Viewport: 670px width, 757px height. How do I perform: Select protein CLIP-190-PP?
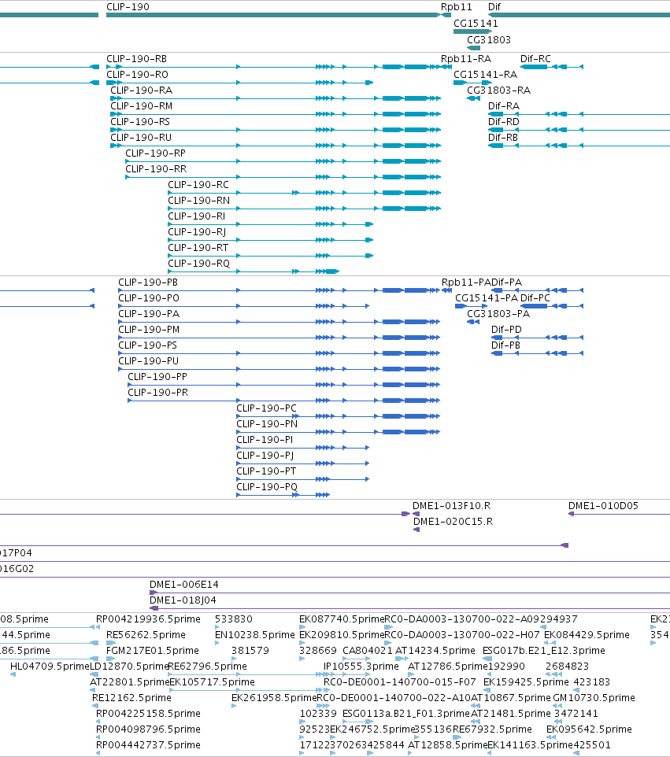coord(157,377)
